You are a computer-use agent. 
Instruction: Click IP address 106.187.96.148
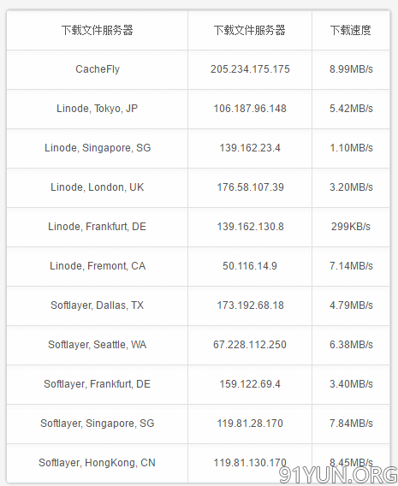(x=250, y=109)
